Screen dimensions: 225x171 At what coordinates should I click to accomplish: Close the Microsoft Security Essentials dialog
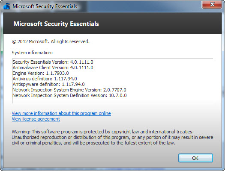pyautogui.click(x=212, y=4)
